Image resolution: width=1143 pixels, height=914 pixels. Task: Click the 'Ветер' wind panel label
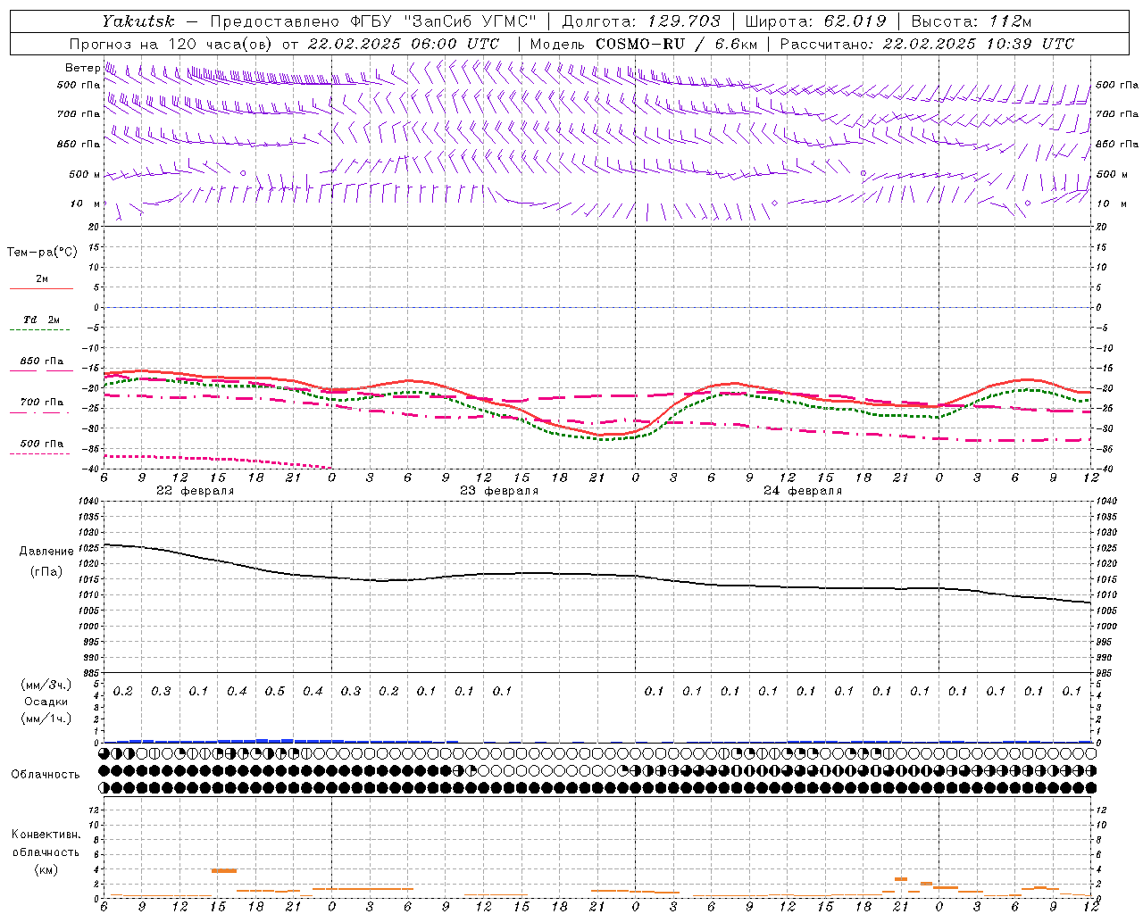tap(82, 68)
